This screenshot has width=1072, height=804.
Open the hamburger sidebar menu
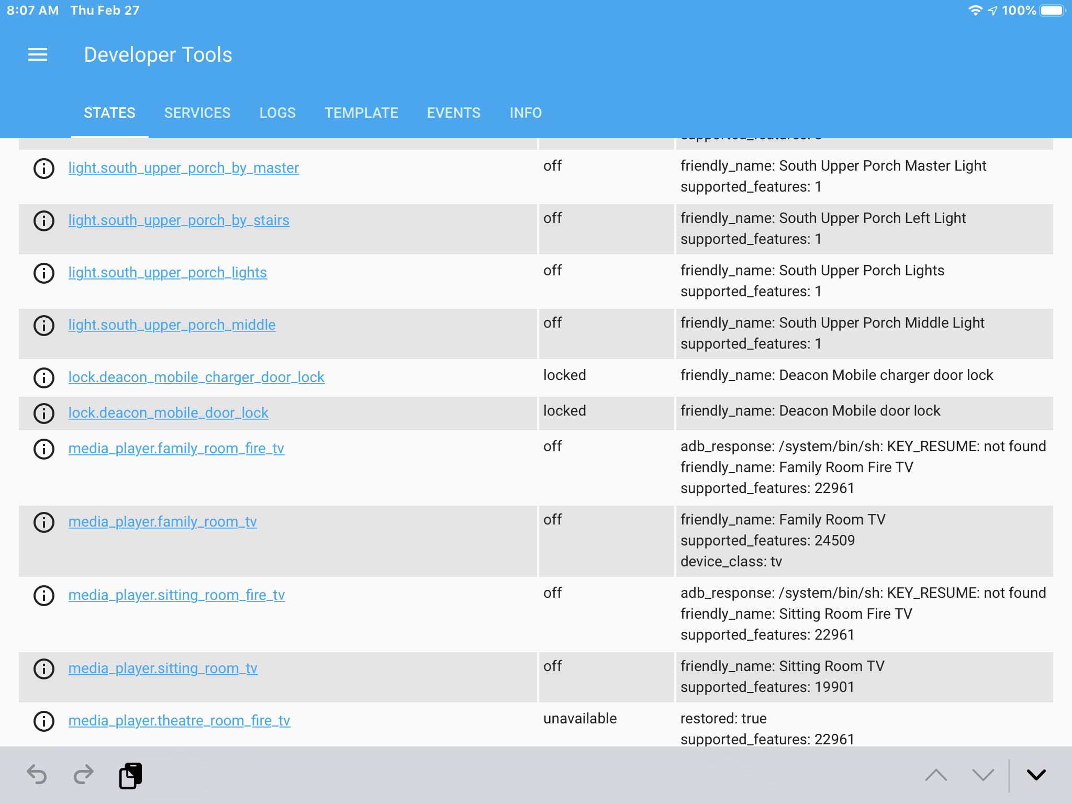[x=38, y=54]
